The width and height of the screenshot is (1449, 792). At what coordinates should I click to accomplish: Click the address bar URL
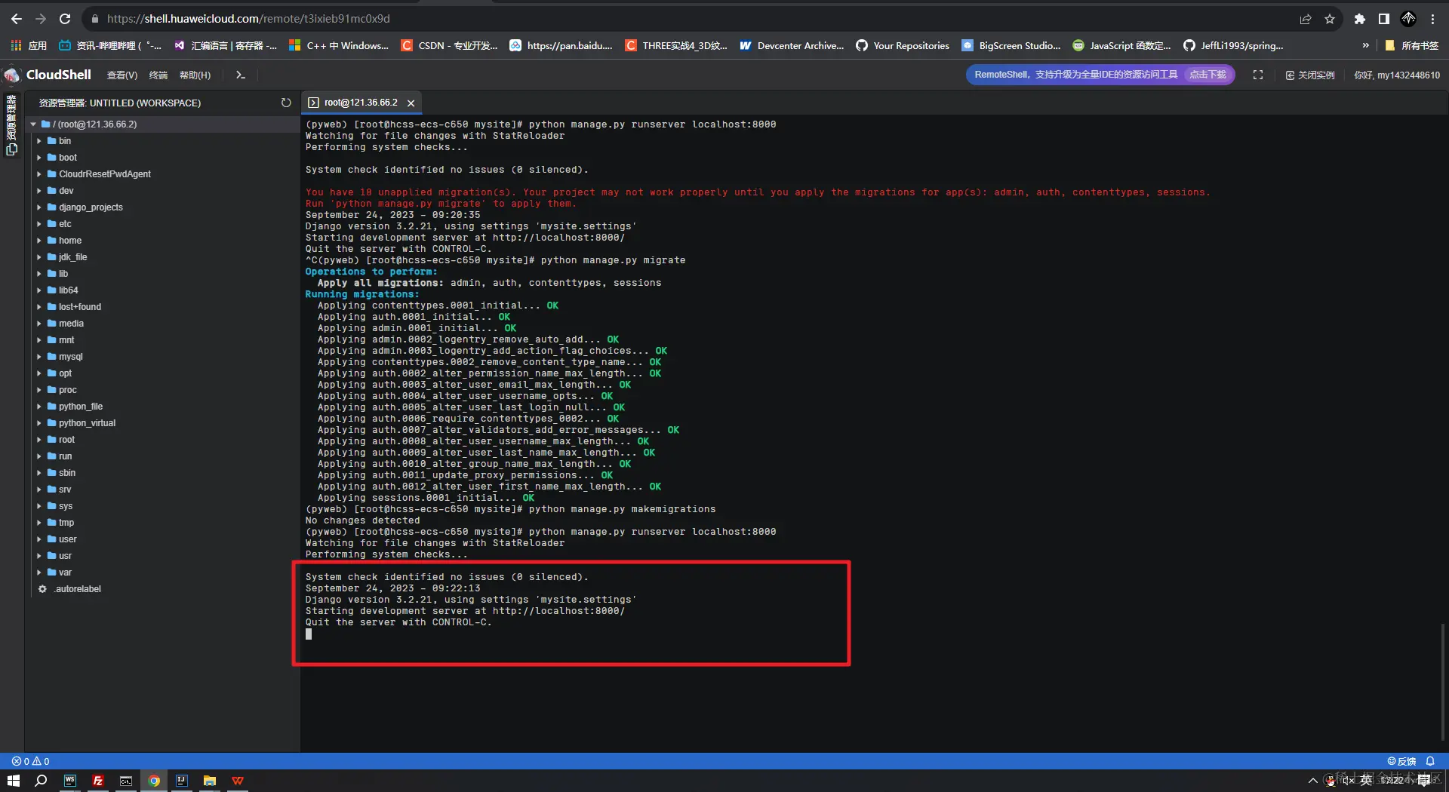point(248,19)
